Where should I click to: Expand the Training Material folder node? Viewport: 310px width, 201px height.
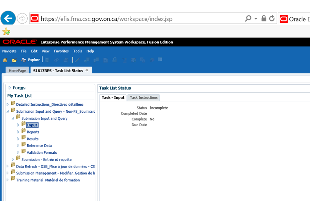[x=8, y=180]
